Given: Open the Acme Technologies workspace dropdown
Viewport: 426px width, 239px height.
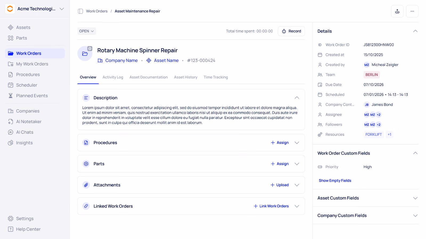Looking at the screenshot, I should pos(62,9).
